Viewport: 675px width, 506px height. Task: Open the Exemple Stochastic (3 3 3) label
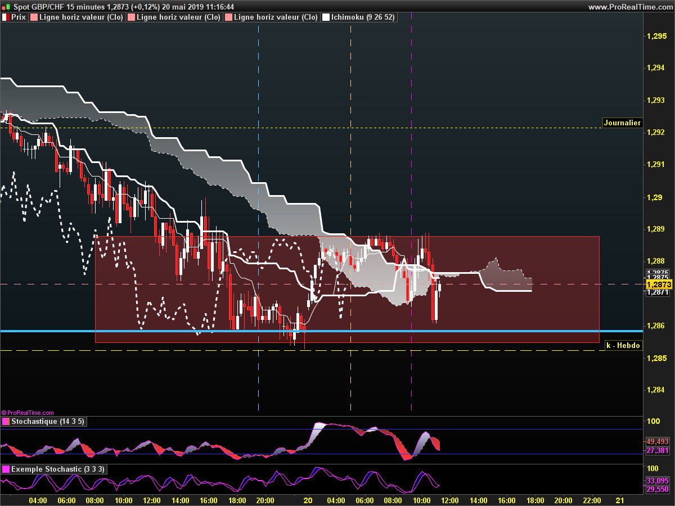(x=57, y=469)
